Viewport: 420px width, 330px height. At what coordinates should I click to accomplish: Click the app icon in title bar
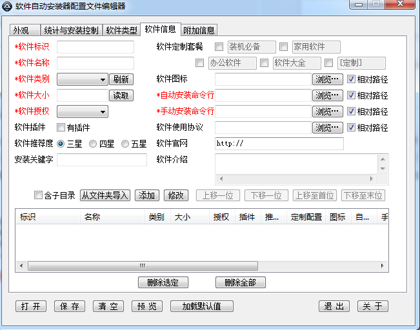8,6
